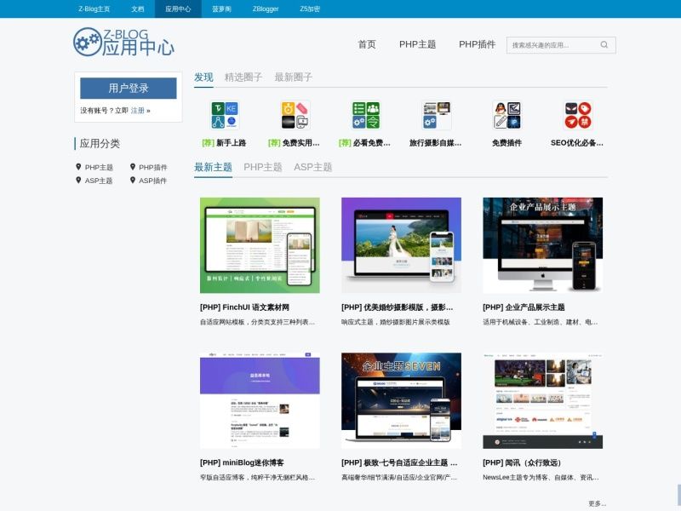This screenshot has width=681, height=511.
Task: Click description 适用于机械设备、工业制造
Action: (541, 322)
